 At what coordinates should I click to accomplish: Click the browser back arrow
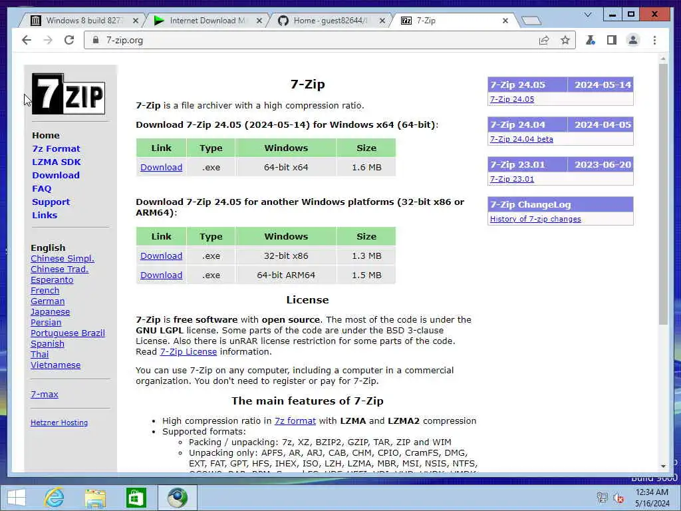click(x=27, y=40)
